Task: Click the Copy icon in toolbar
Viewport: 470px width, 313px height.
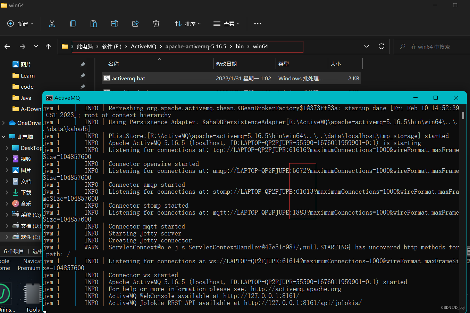Action: click(73, 24)
